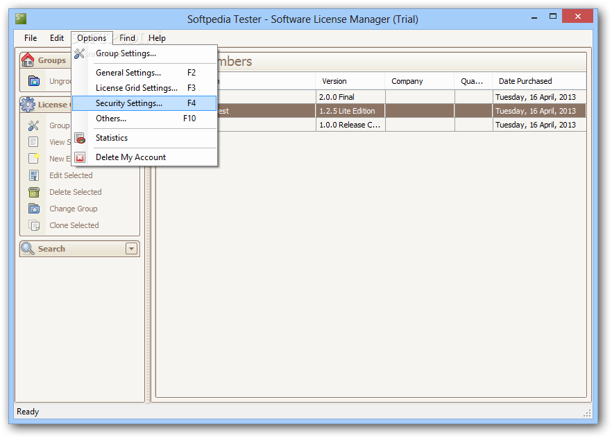Expand the Search panel dropdown arrow
The image size is (612, 438).
pos(132,249)
